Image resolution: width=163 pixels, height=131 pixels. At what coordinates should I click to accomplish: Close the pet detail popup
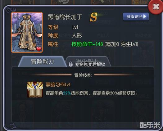click(156, 7)
